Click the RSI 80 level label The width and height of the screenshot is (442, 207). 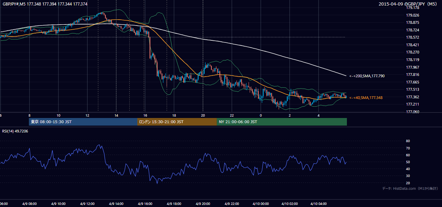(408, 141)
